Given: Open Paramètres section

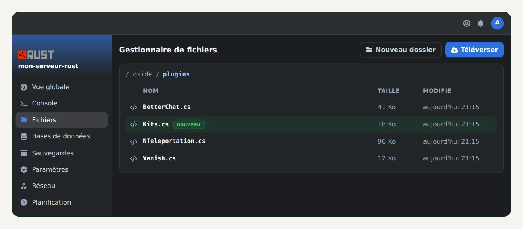Looking at the screenshot, I should coord(62,169).
